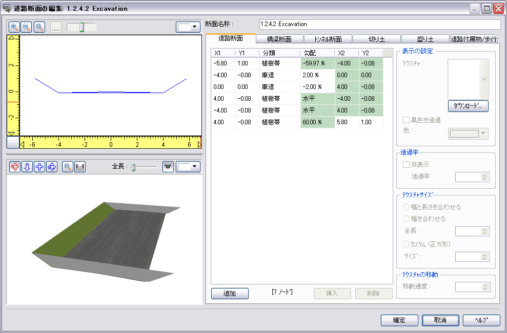Click the zoom-to-fit icon above the graph

[x=39, y=27]
